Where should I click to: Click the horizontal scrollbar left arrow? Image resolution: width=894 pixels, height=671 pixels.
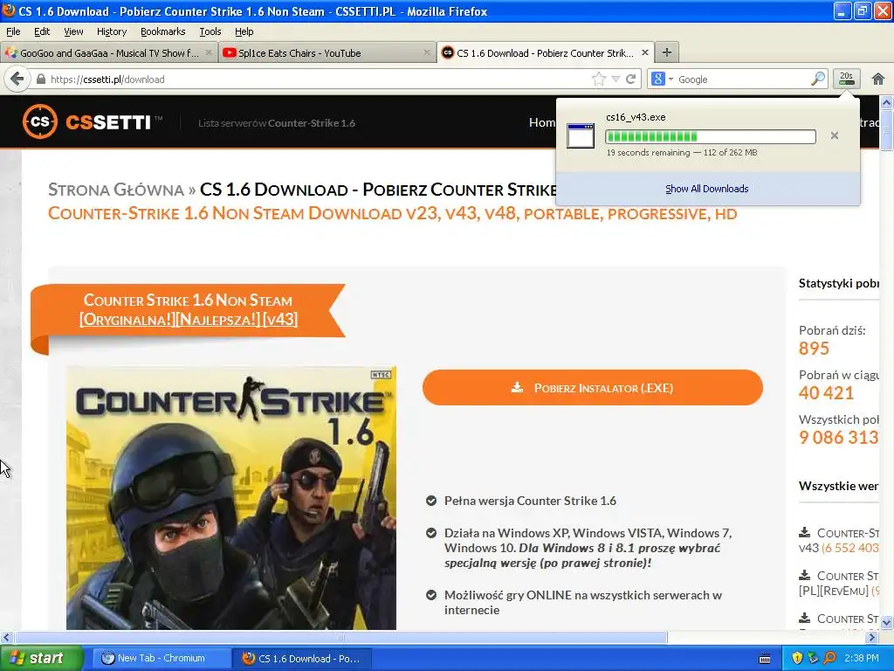tap(6, 637)
